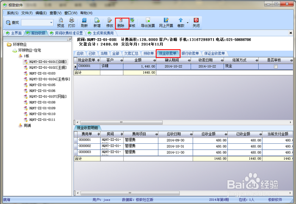Screen dimensions: 296x204
Task: Click room icon beside HQWY-ZZ-01-0103
Action: click(26, 73)
